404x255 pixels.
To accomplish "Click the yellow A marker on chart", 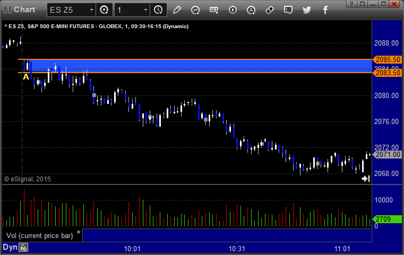I will pyautogui.click(x=26, y=77).
